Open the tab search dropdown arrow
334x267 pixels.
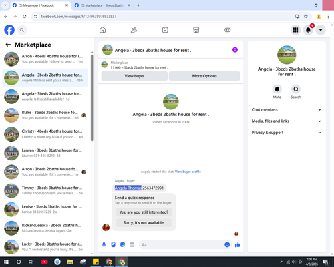[x=5, y=5]
